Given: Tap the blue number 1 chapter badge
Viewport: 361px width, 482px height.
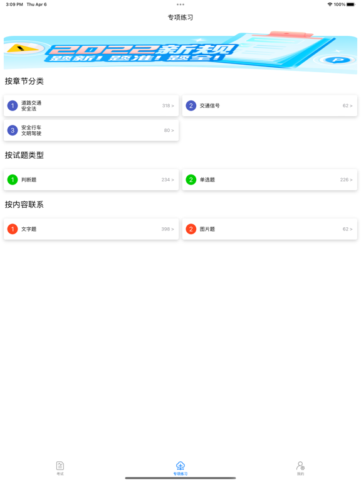Looking at the screenshot, I should 13,105.
